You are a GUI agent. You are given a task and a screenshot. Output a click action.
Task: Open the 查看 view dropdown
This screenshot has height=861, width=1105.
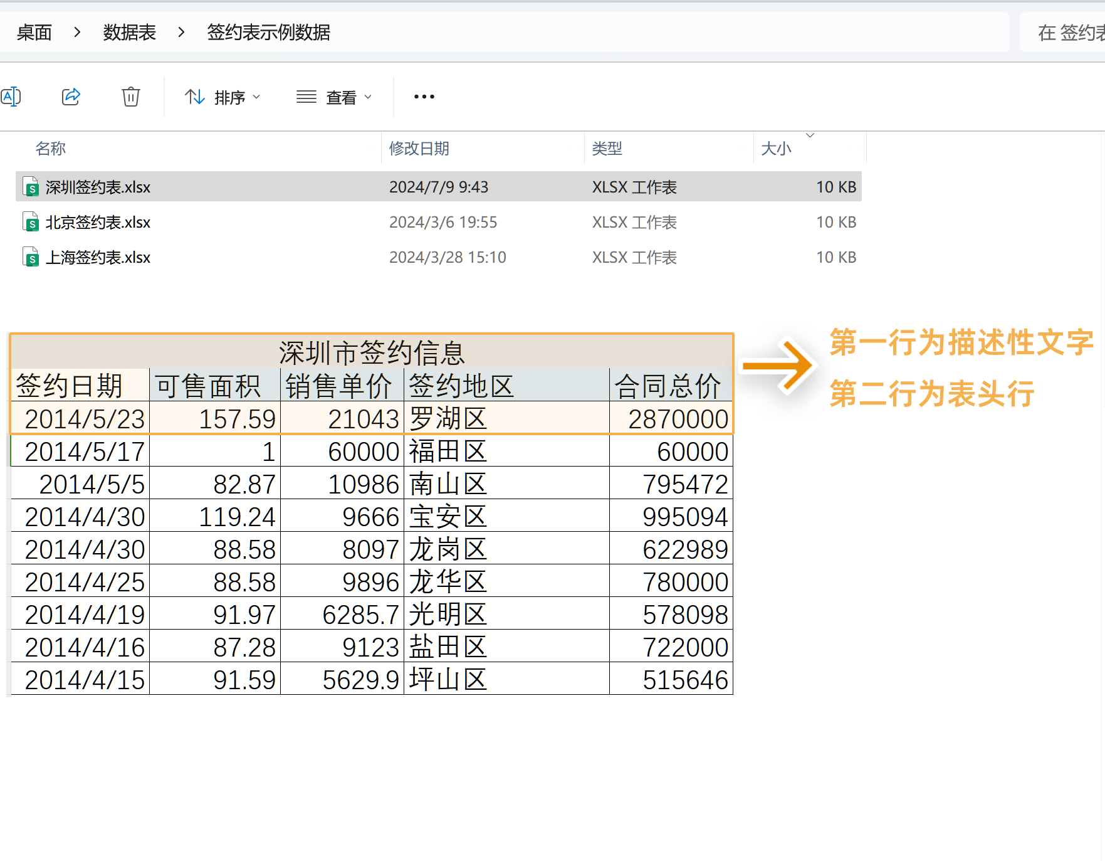point(334,97)
